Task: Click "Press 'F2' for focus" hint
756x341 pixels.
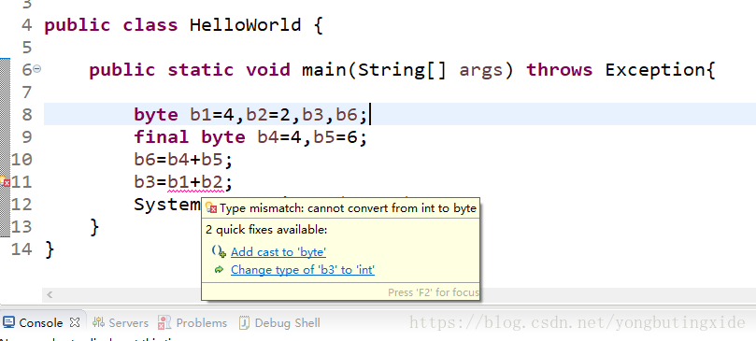Action: pos(434,292)
